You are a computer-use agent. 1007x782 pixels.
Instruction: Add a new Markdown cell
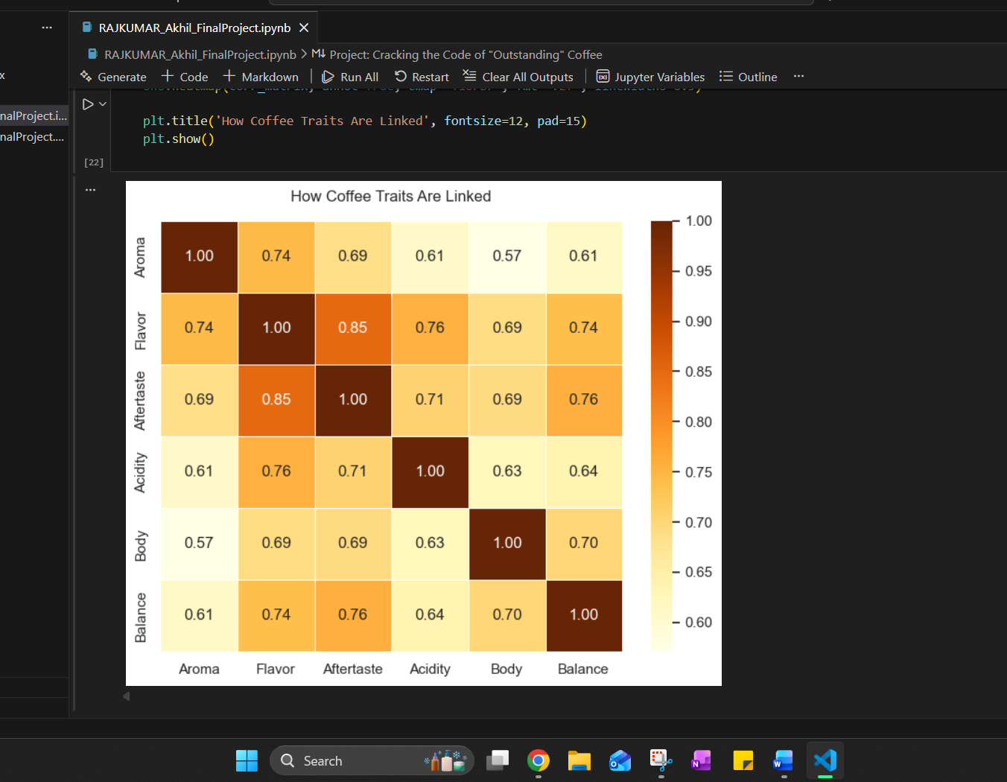pos(261,77)
